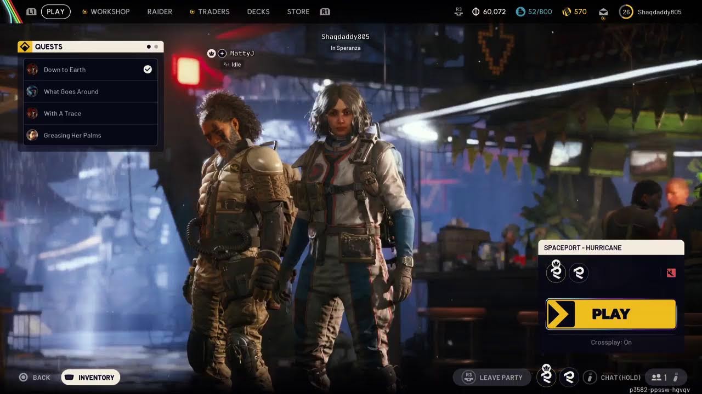
Task: Select the second page dot in the Quests header
Action: pos(156,47)
